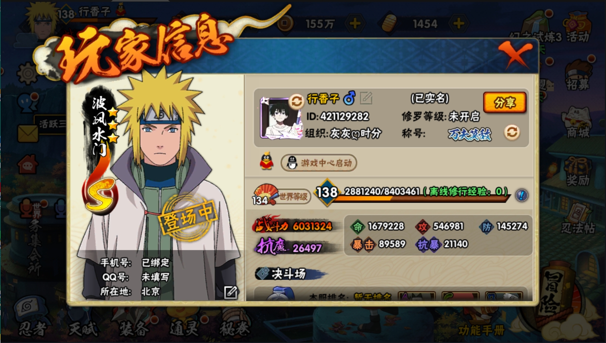Click the plus to add gold coins
The image size is (606, 343).
[355, 24]
